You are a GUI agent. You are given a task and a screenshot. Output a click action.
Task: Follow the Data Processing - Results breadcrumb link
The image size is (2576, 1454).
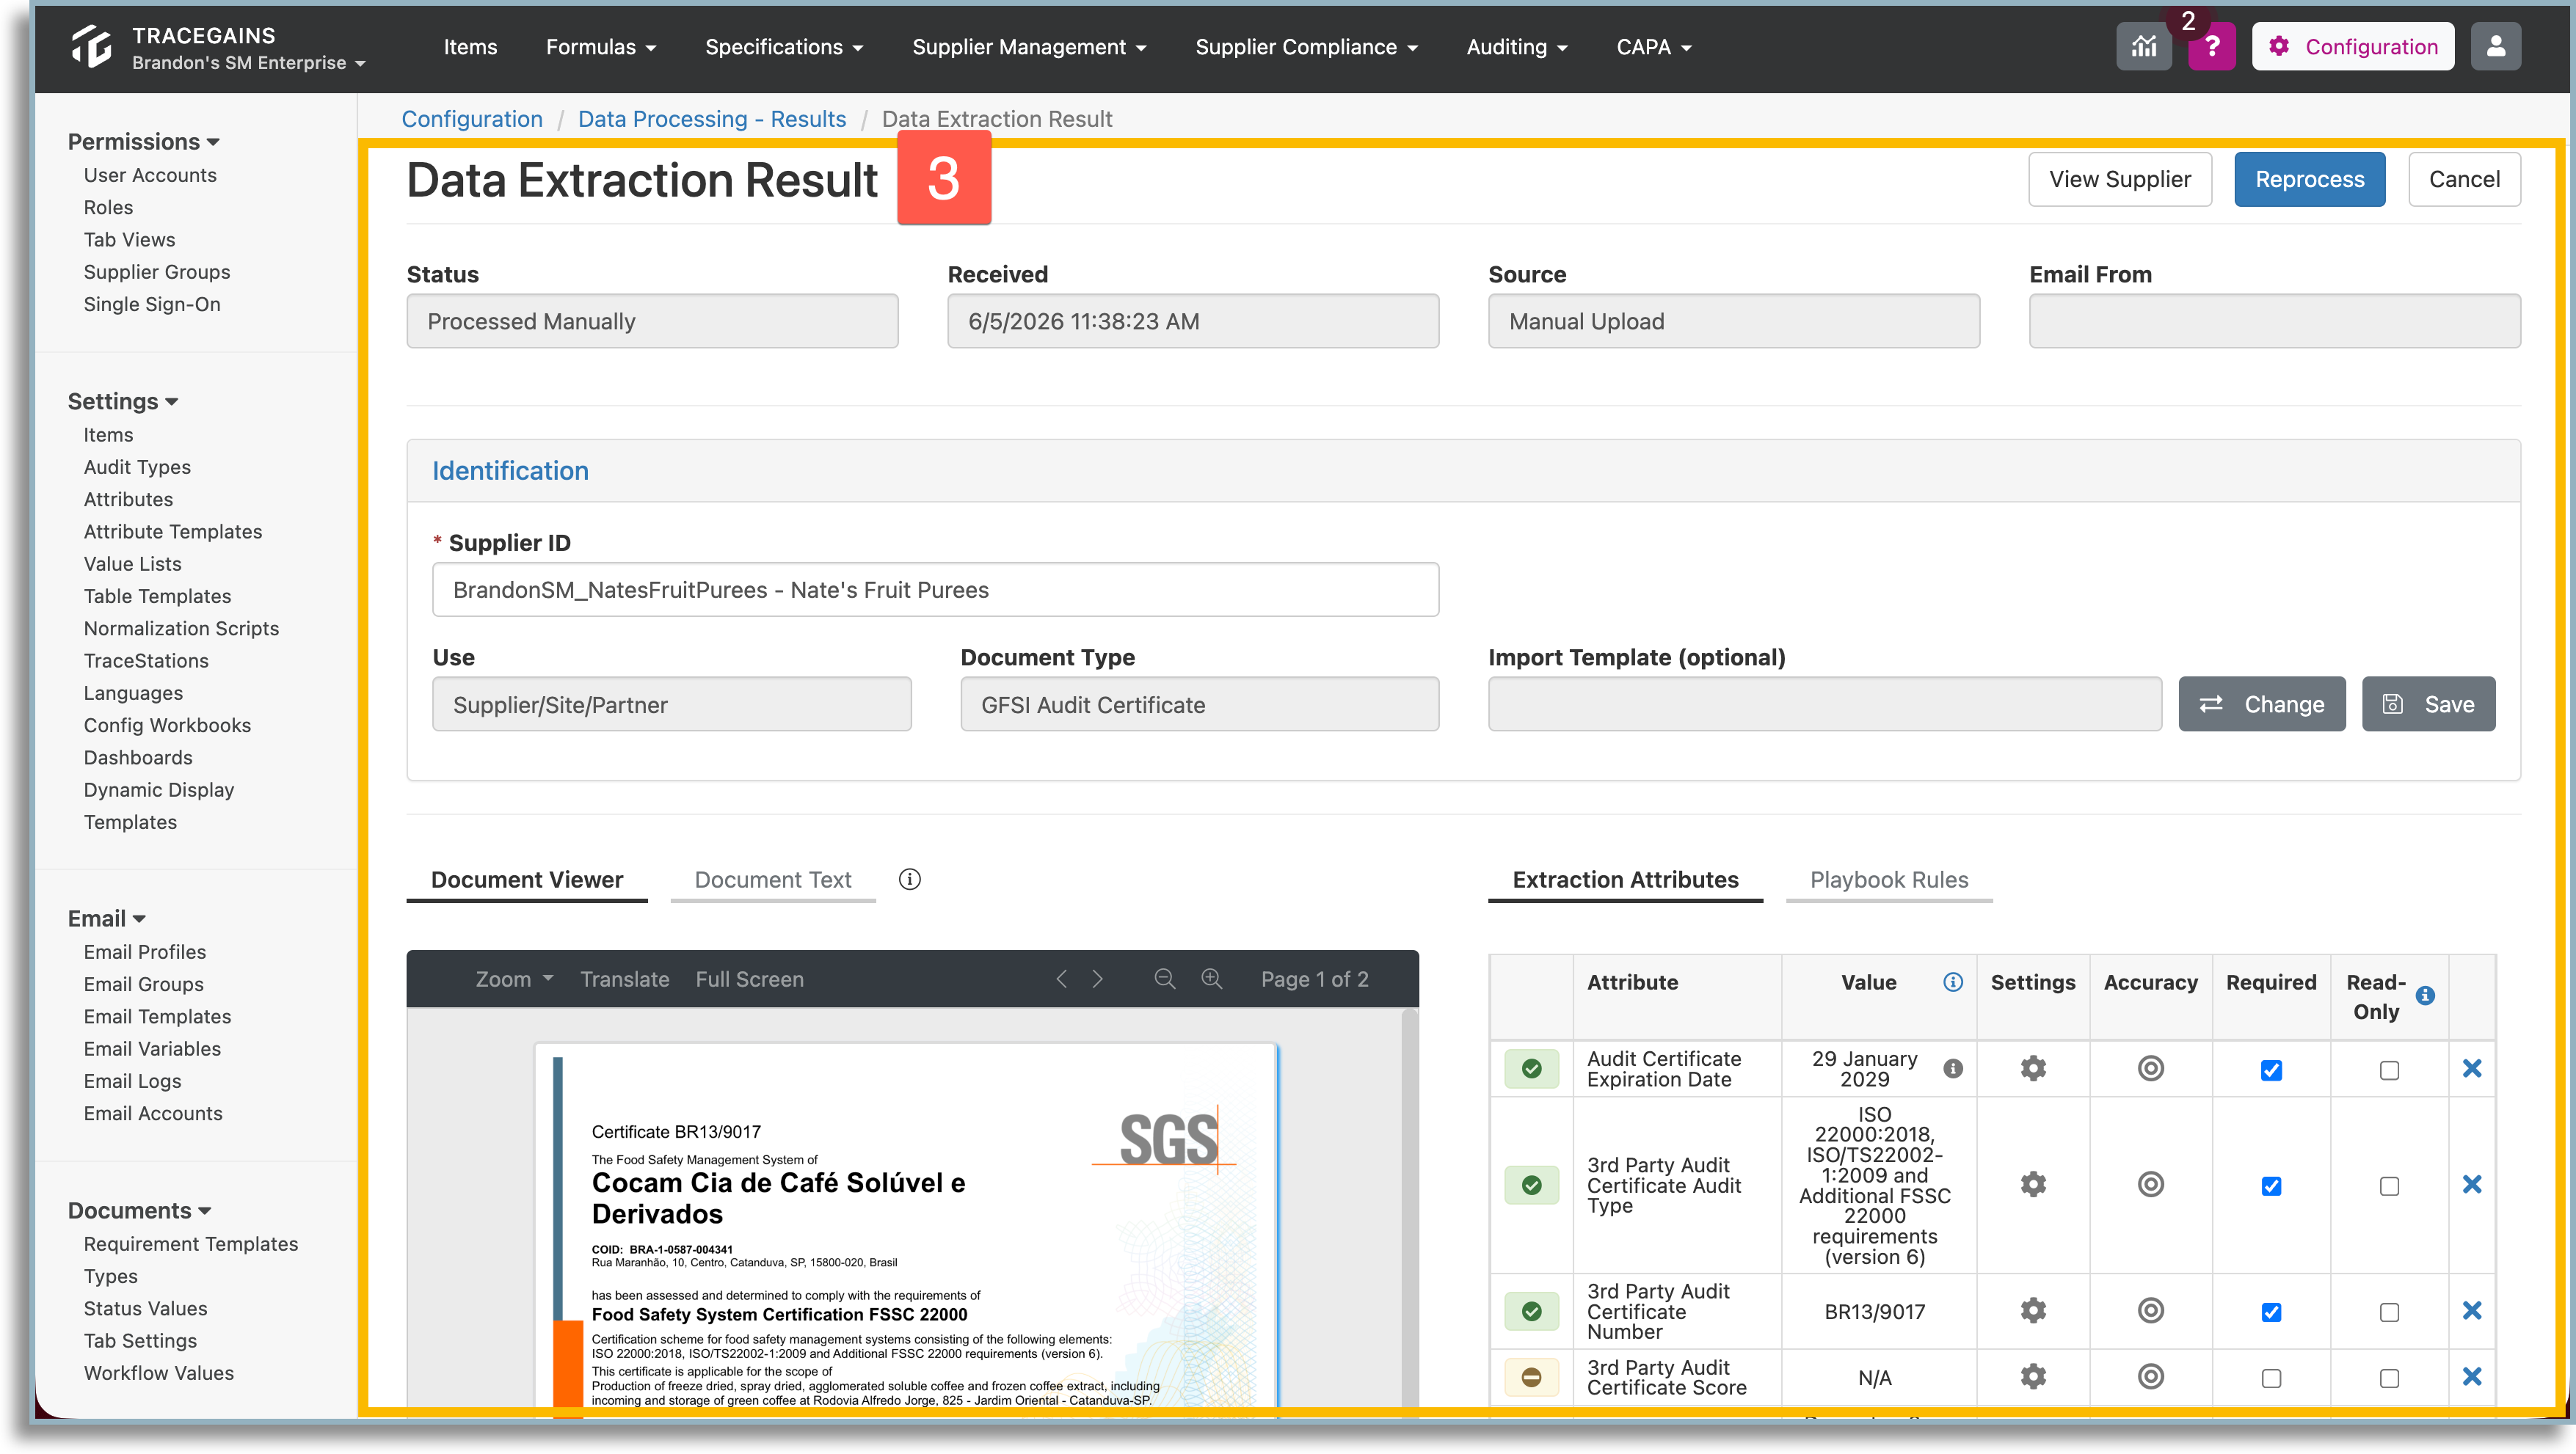711,119
